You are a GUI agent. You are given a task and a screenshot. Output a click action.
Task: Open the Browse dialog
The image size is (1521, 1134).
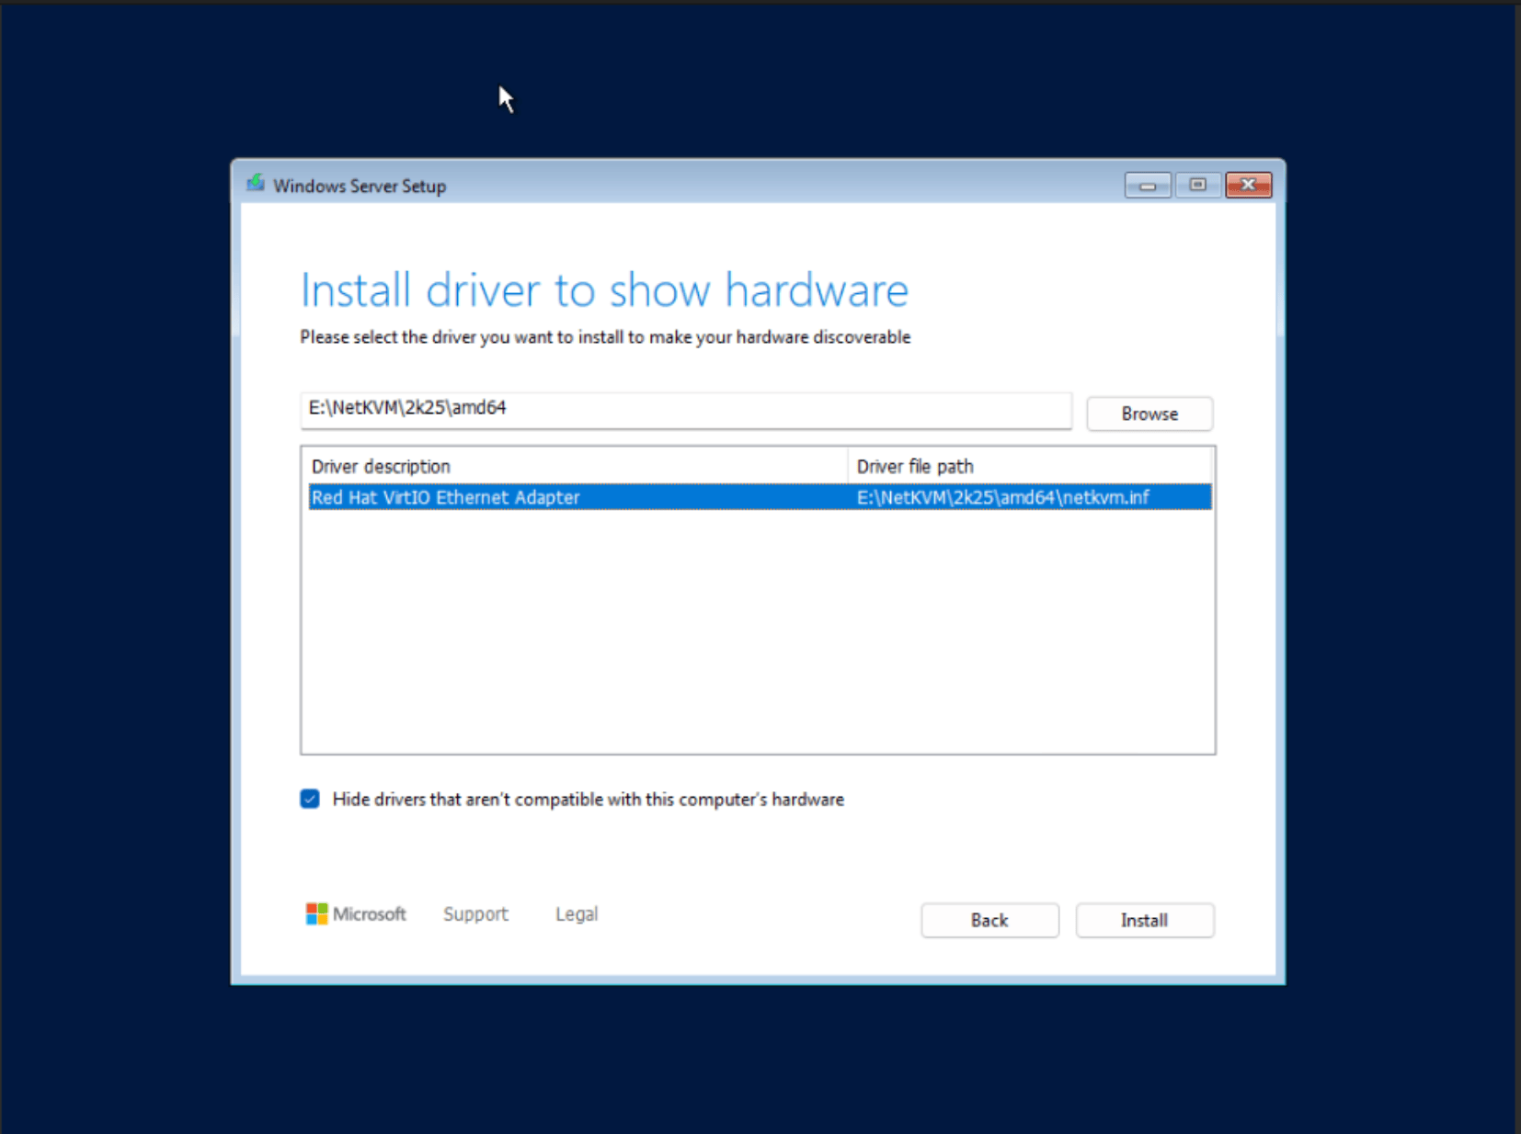pos(1149,414)
